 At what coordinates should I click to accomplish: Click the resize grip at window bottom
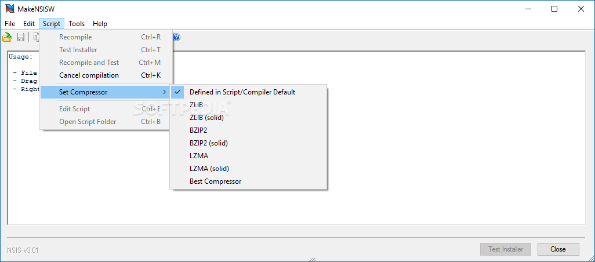tap(313, 260)
